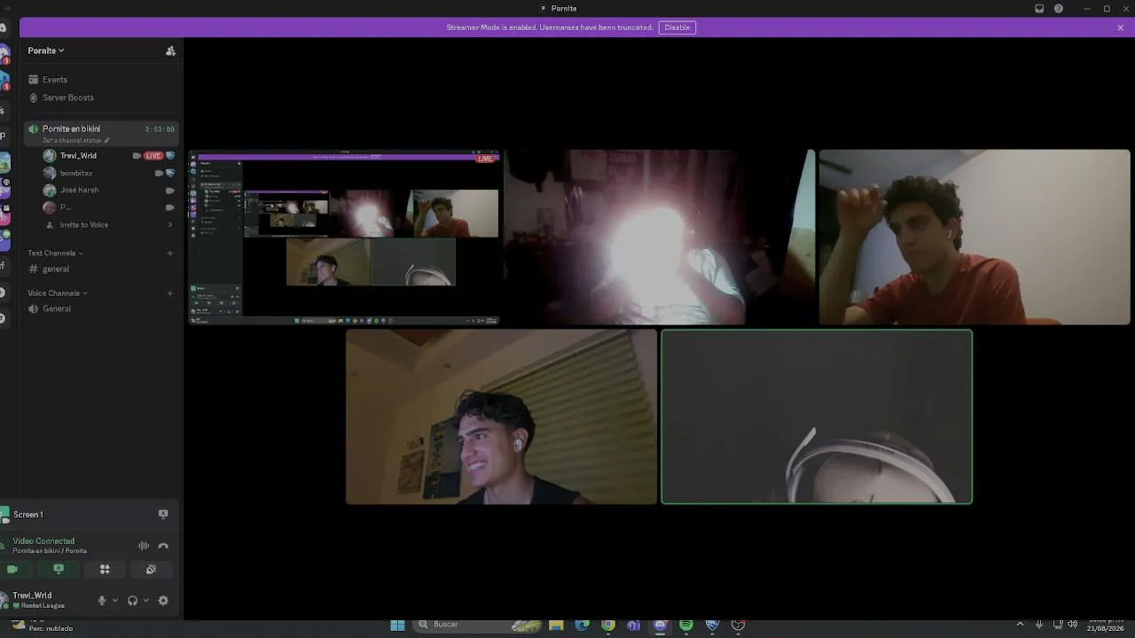Open the live screen share tile

pos(345,237)
